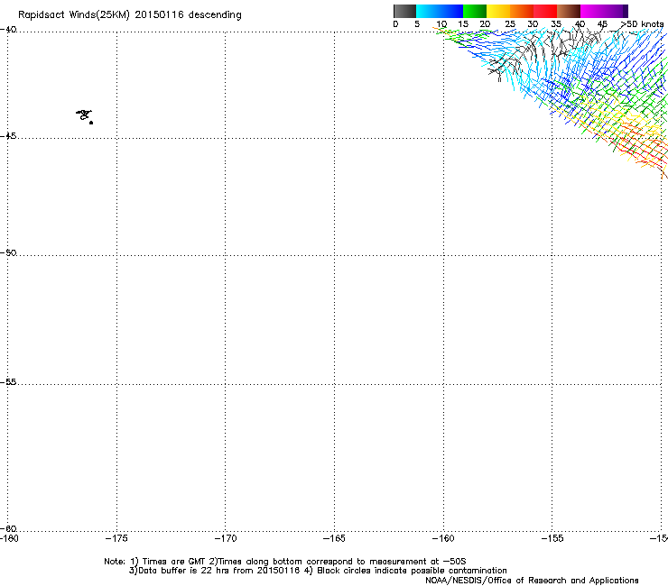Click the -170 longitude axis label
668x586 pixels.
[x=226, y=538]
